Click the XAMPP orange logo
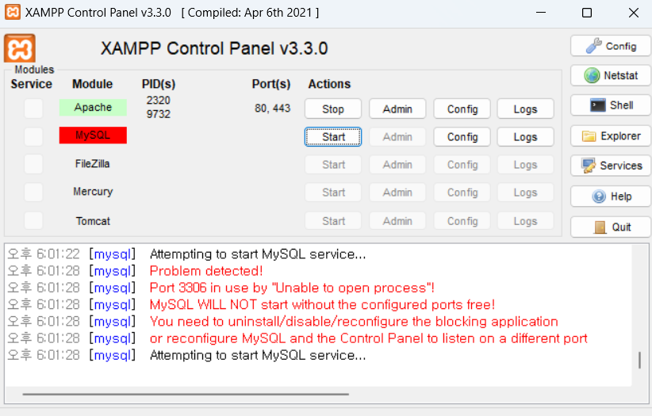652x416 pixels. tap(20, 48)
